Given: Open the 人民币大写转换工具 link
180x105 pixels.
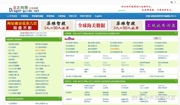Looking at the screenshot, I should coord(42,75).
